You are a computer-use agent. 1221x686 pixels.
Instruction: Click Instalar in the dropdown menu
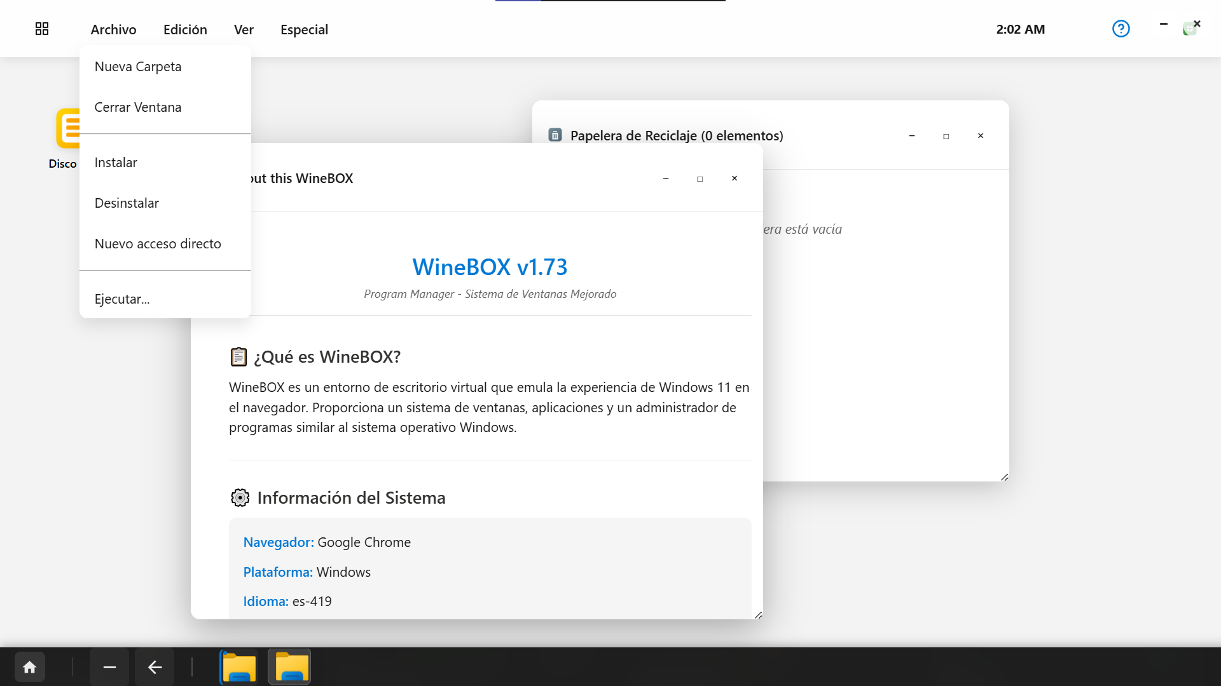click(x=116, y=163)
